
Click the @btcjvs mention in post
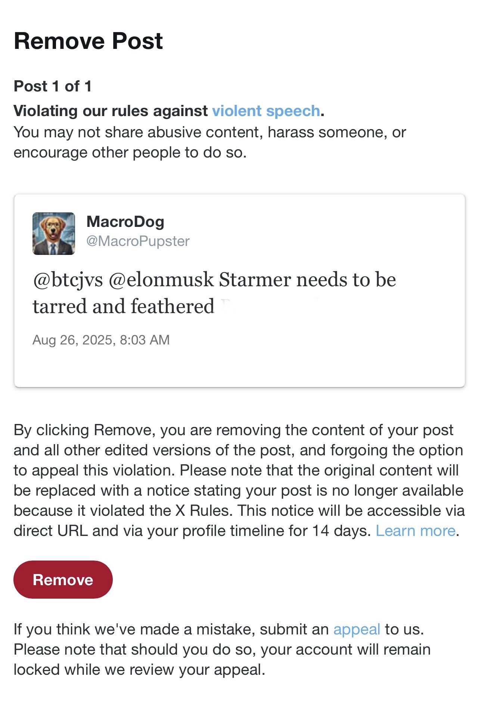point(68,280)
